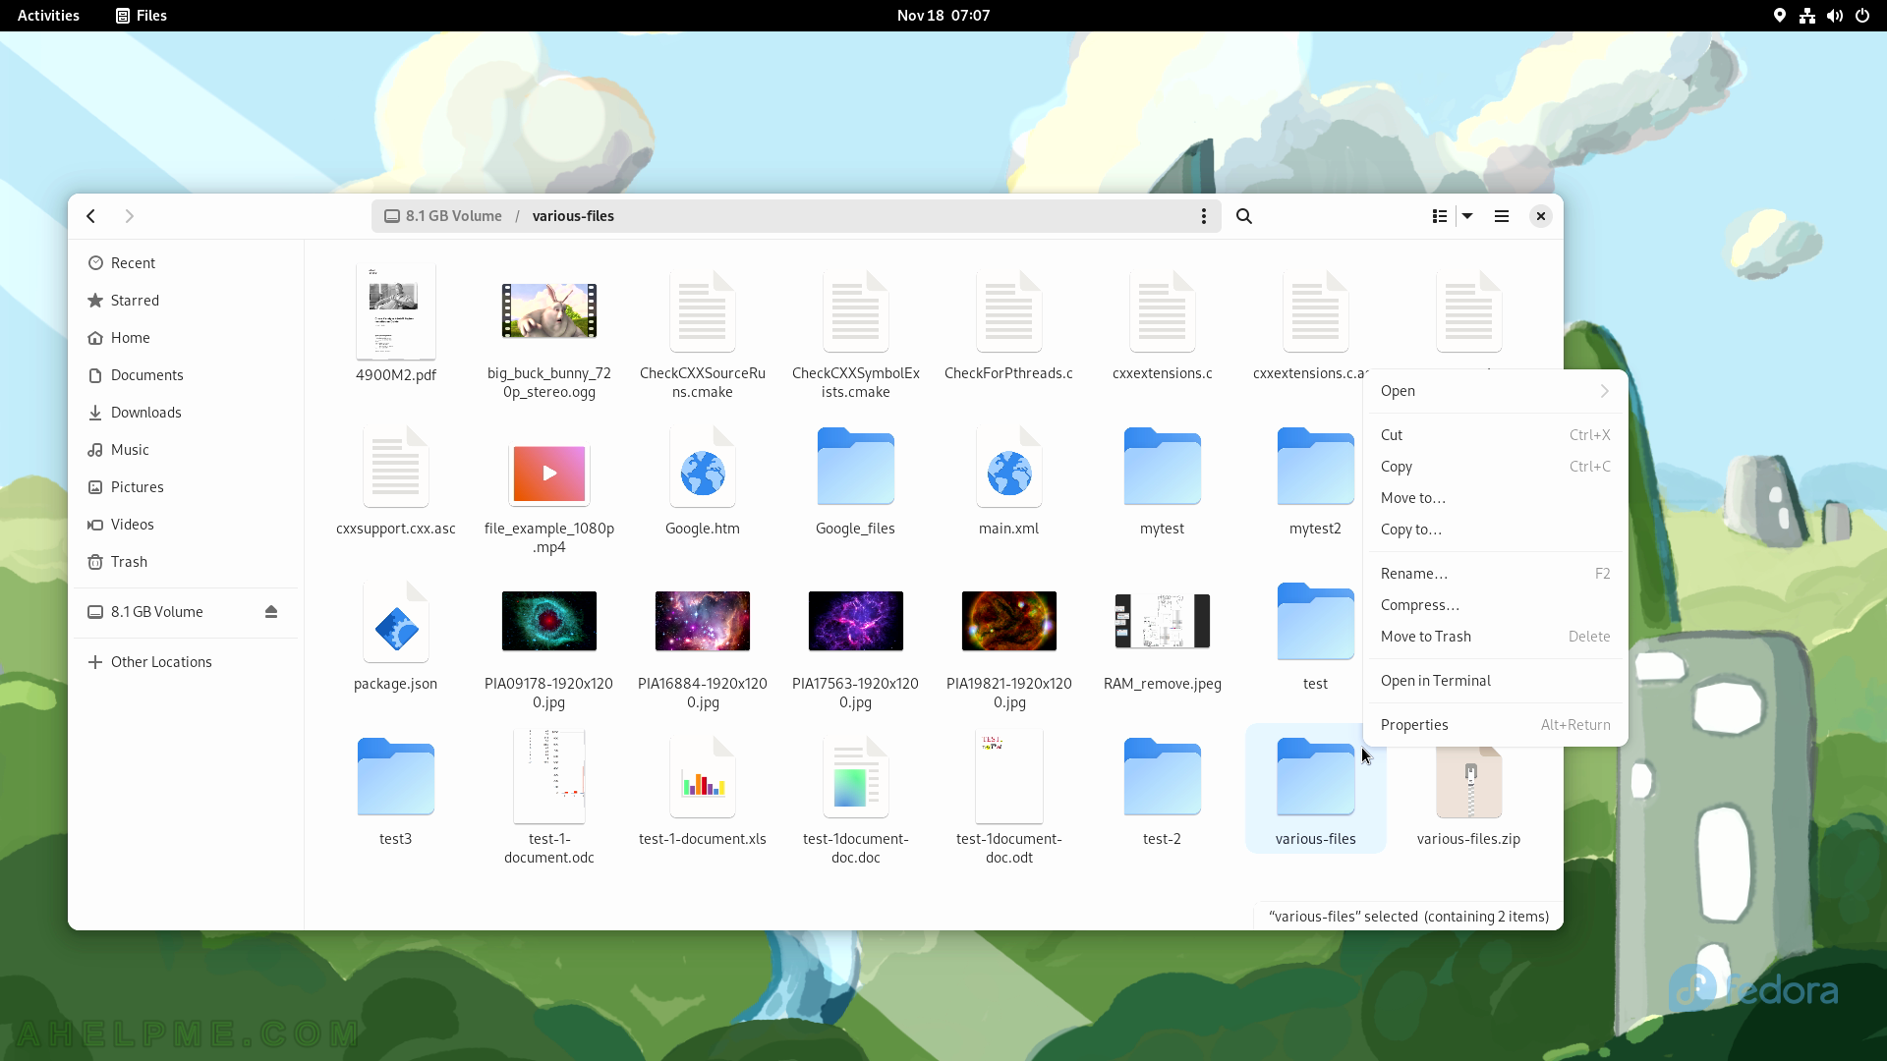The height and width of the screenshot is (1061, 1887).
Task: Open the search magnifier
Action: [1244, 216]
